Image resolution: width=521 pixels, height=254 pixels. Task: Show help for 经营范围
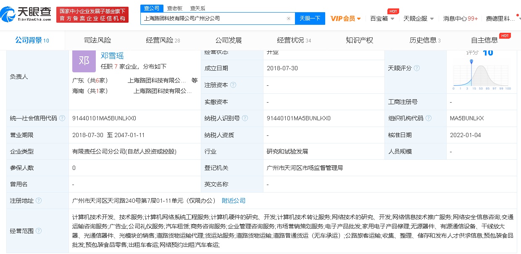39,231
